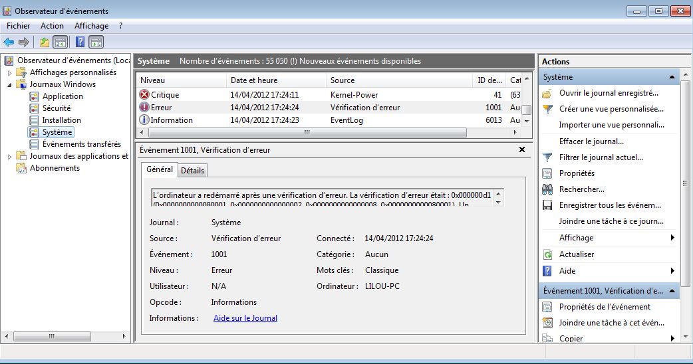Image resolution: width=693 pixels, height=364 pixels.
Task: Close the event 1001 details pane
Action: [x=522, y=149]
